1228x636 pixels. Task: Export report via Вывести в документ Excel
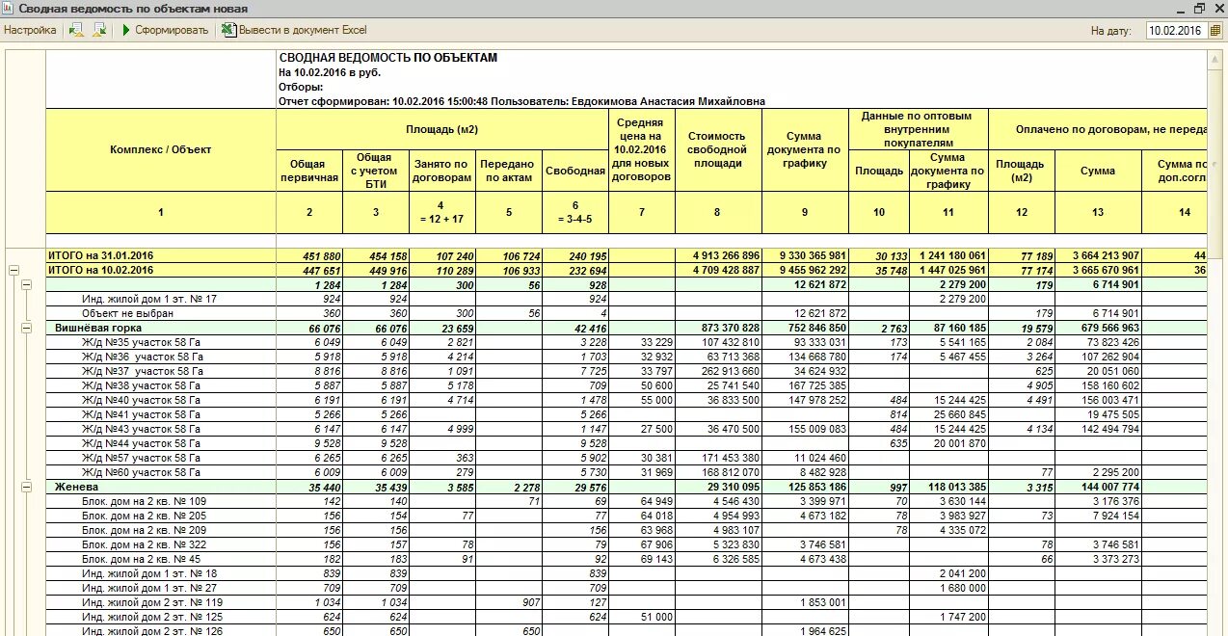tap(303, 30)
